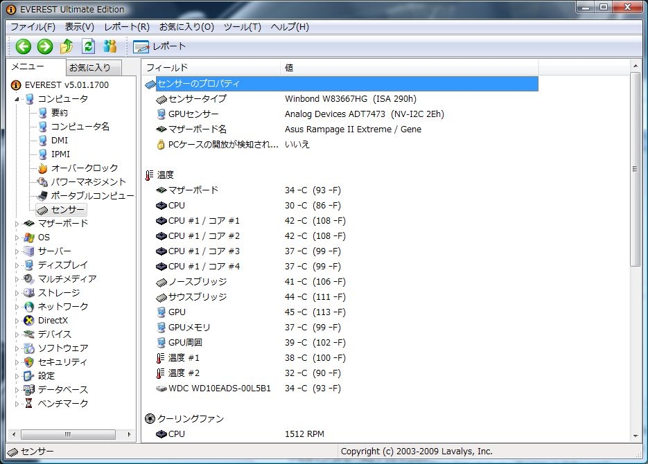Expand the OS tree node
The image size is (648, 464).
[17, 238]
